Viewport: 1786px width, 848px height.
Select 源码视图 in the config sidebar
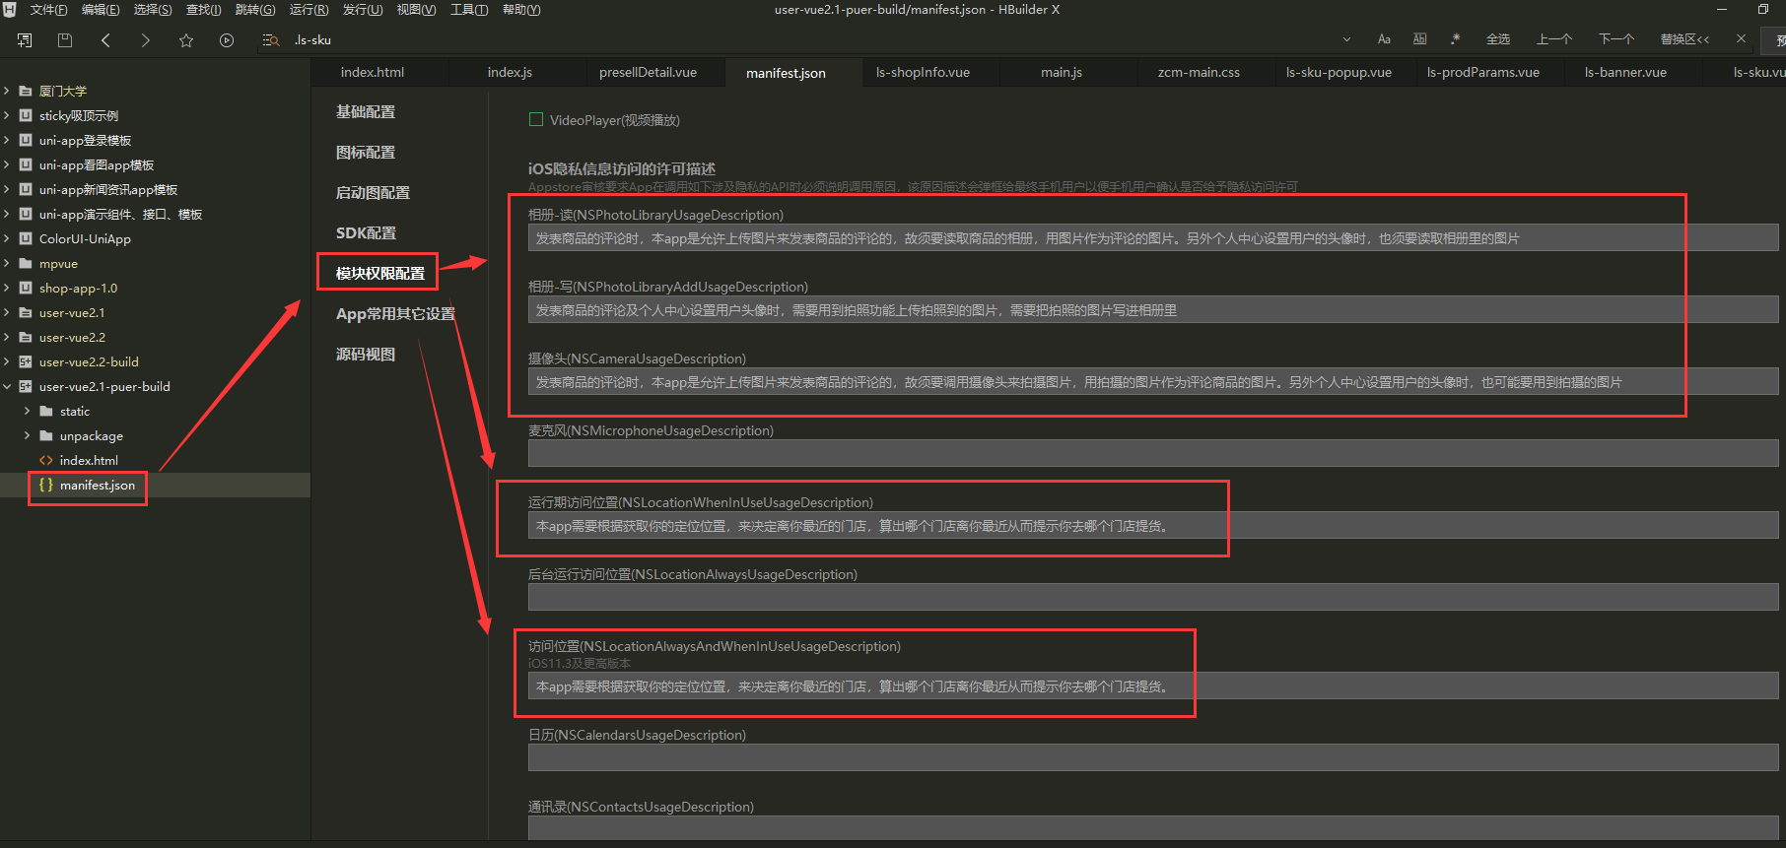tap(366, 355)
